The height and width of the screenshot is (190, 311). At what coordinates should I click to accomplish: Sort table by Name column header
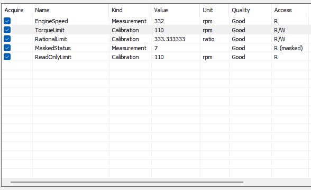tap(70, 10)
